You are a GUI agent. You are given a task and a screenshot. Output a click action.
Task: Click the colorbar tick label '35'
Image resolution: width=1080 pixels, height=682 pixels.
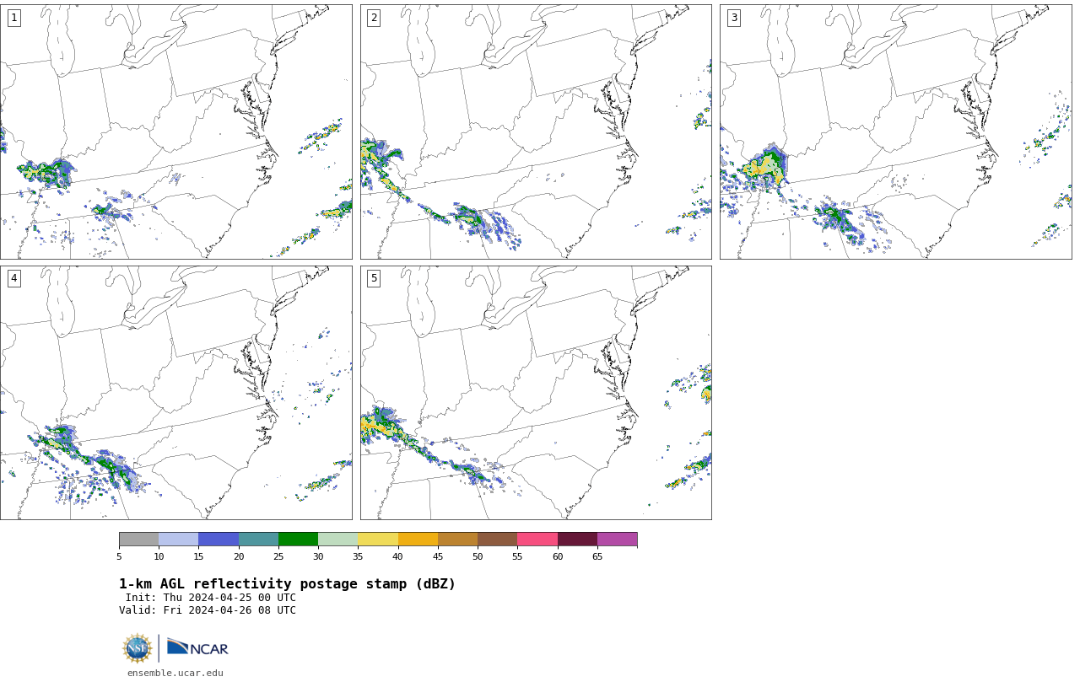tap(358, 557)
